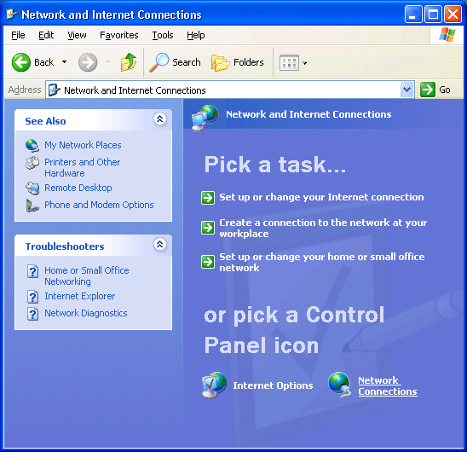Click the Views grid icon
This screenshot has width=467, height=452.
click(x=289, y=62)
